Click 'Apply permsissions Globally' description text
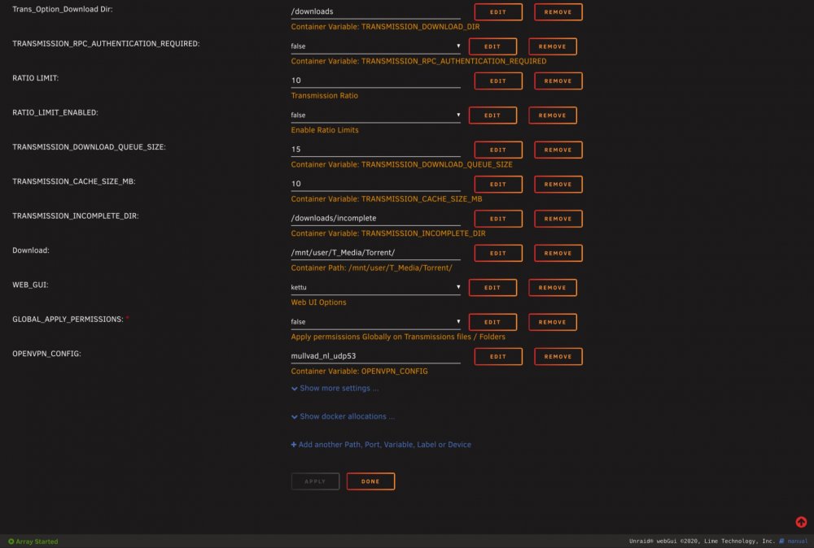Image resolution: width=814 pixels, height=548 pixels. 398,337
